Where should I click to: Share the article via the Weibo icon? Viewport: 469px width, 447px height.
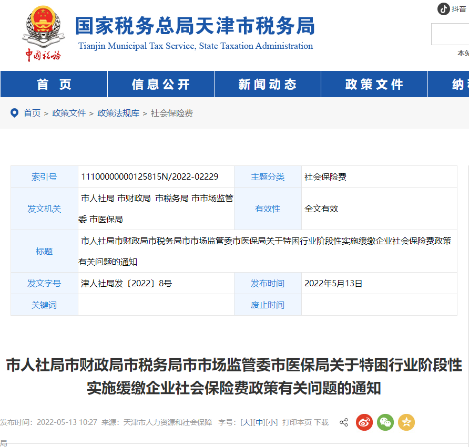tap(364, 422)
